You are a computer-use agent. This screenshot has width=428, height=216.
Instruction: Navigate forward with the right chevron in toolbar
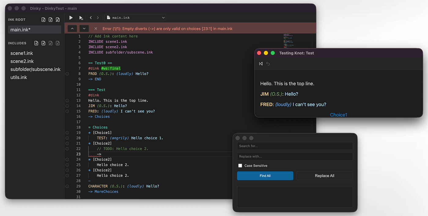click(x=98, y=18)
